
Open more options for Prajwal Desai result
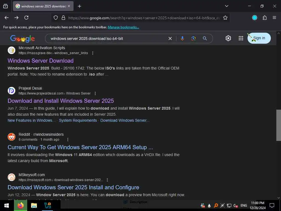[95, 93]
